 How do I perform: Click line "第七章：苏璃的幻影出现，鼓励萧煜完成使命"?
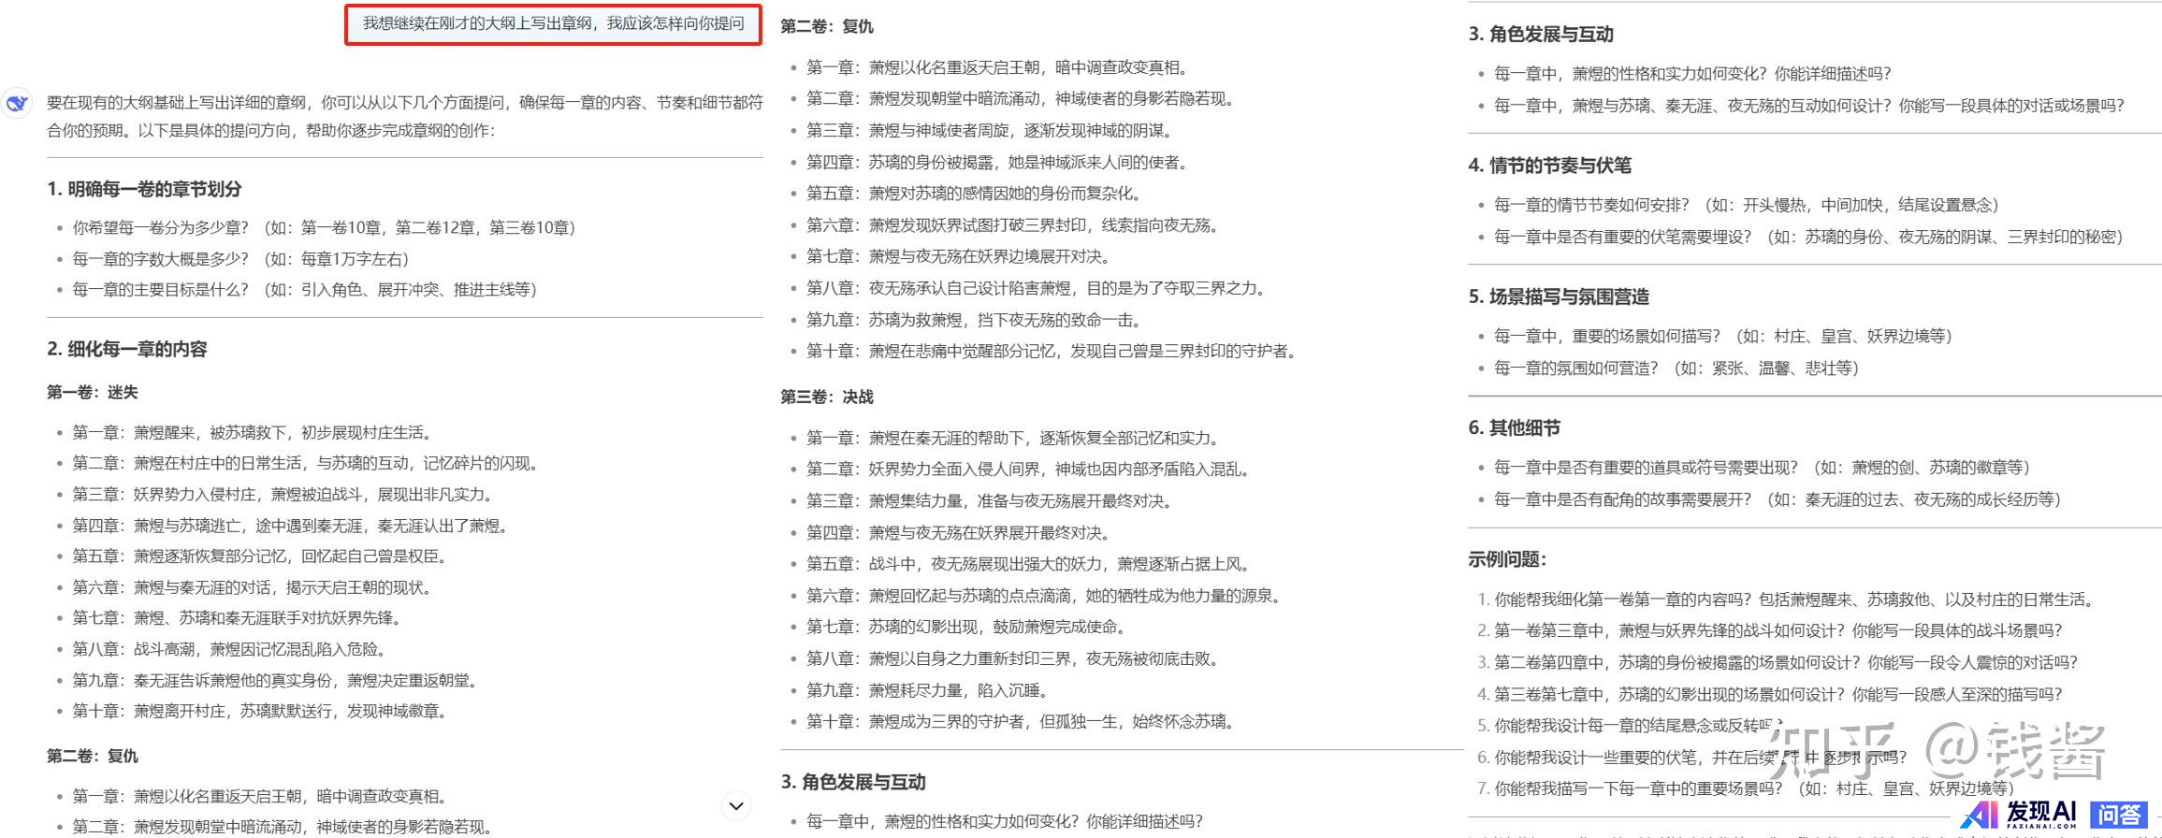point(967,627)
